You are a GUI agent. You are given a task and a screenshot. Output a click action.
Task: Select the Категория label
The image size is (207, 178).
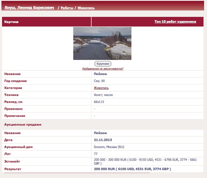pyautogui.click(x=13, y=88)
